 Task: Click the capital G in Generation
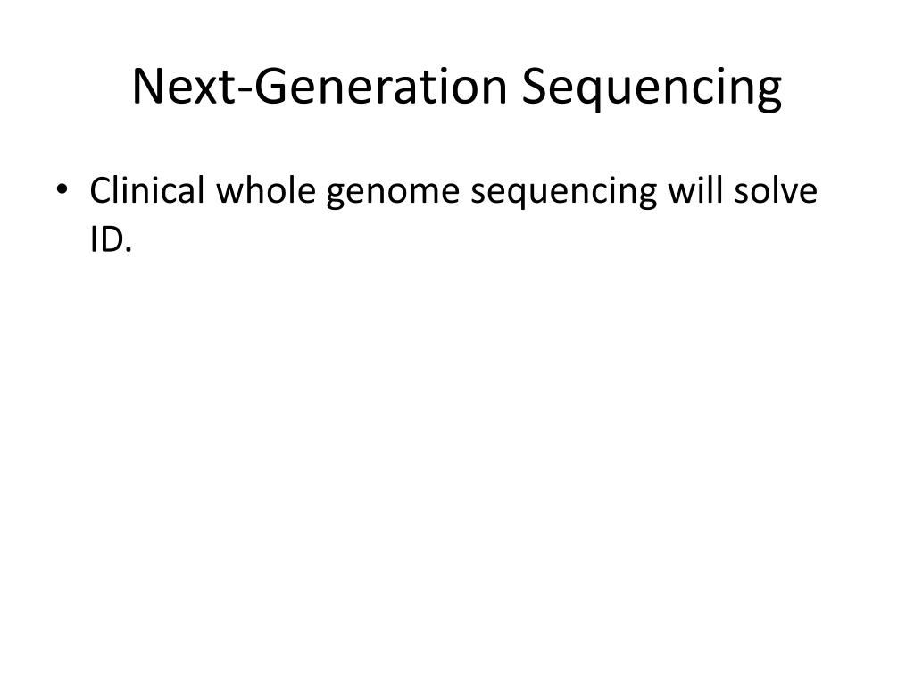tap(272, 87)
